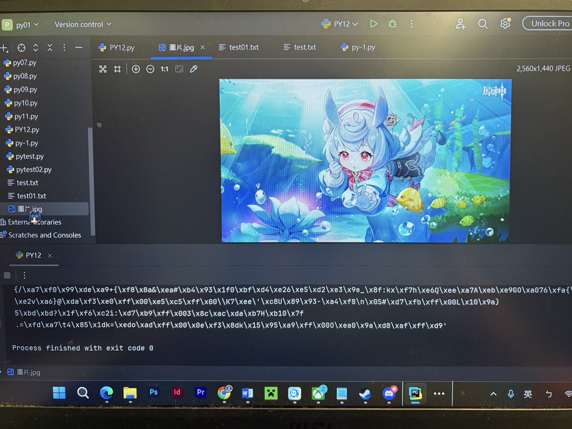
Task: Open File Explorer from taskbar
Action: (x=130, y=393)
